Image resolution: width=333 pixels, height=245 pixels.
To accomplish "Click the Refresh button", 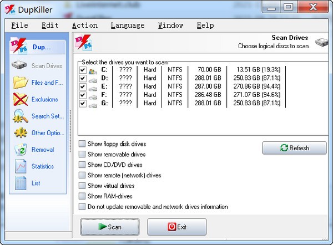I will 294,148.
